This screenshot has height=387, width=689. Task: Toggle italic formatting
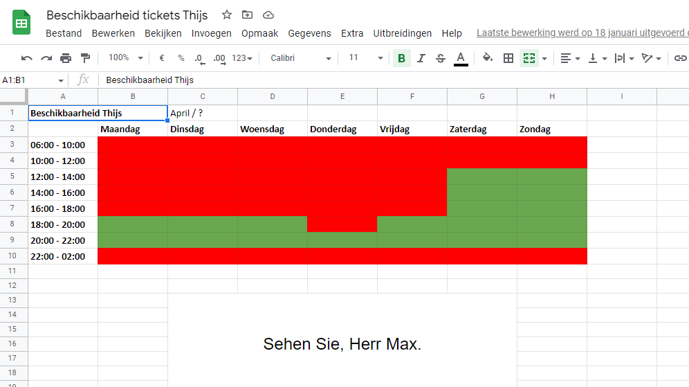point(421,58)
